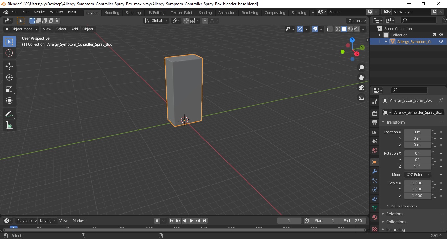Viewport: 447px width, 239px height.
Task: Open the Particle properties tab
Action: coord(374,181)
